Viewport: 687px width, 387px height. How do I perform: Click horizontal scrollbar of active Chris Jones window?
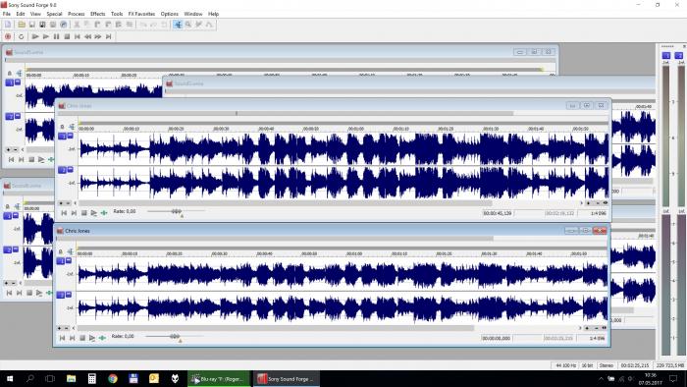(x=276, y=328)
